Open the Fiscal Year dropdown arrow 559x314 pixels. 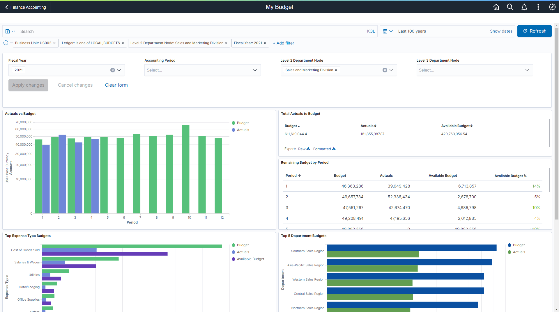point(119,70)
